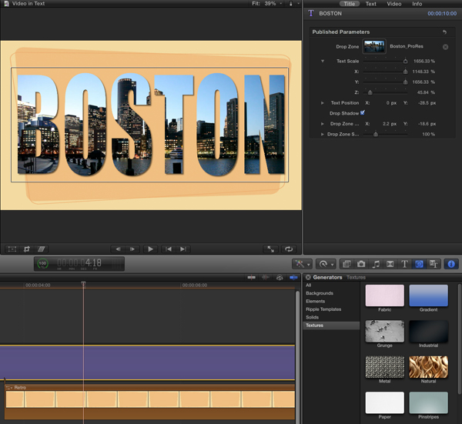Select the Fabric texture generator
The width and height of the screenshot is (462, 424).
point(384,295)
